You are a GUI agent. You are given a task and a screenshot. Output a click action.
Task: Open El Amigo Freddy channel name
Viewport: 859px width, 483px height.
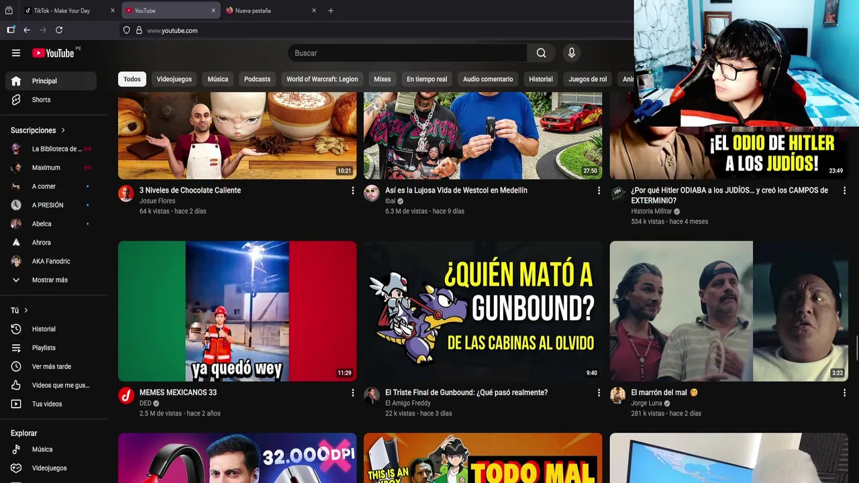(x=408, y=403)
